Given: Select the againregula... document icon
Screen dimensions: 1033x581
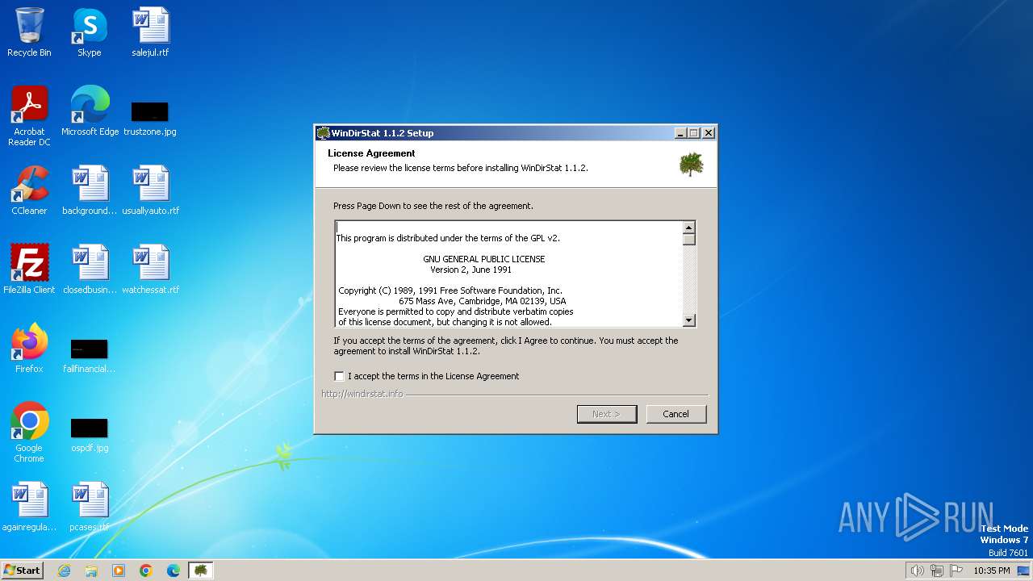Looking at the screenshot, I should (x=29, y=507).
